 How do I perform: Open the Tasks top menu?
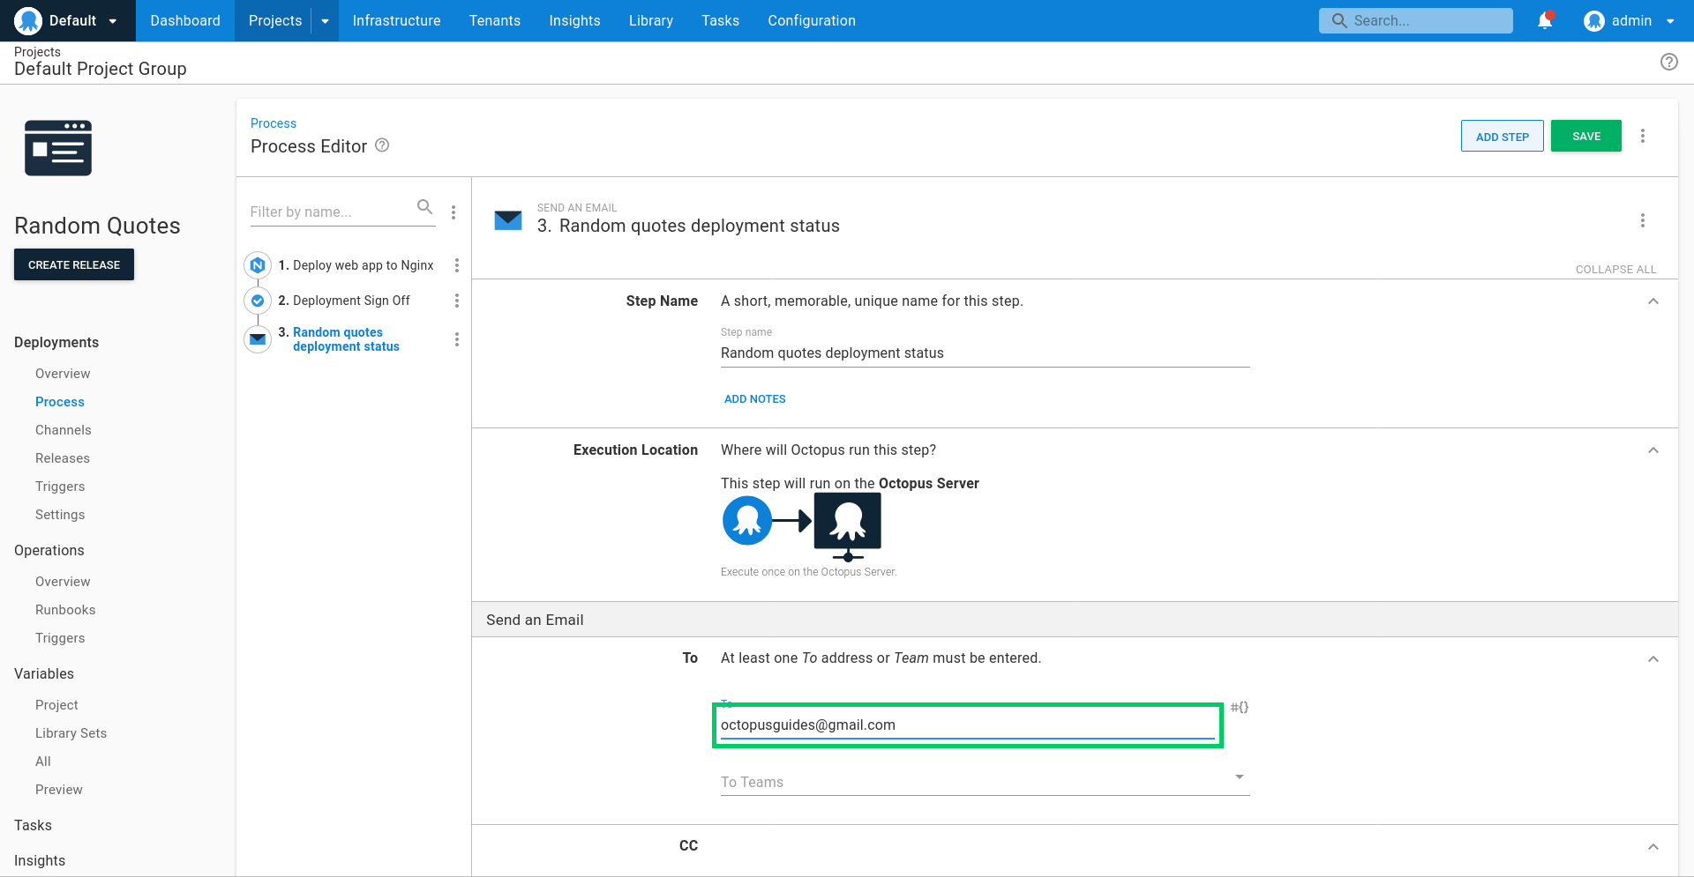[720, 20]
